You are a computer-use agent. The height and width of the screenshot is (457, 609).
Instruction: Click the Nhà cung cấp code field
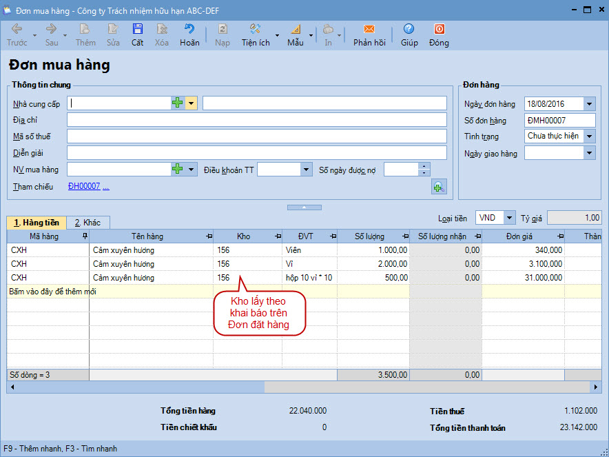coord(119,103)
